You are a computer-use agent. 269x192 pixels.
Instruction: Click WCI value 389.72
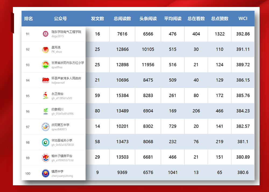pos(243,65)
